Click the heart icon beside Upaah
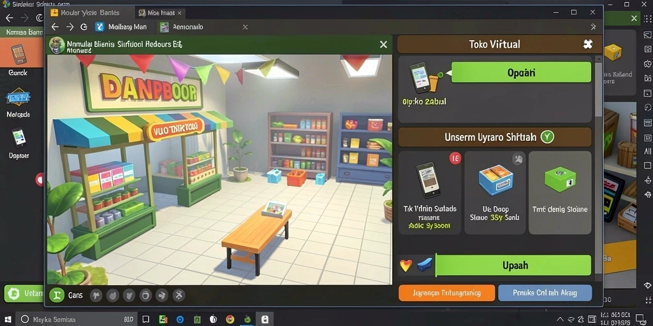 coord(406,266)
